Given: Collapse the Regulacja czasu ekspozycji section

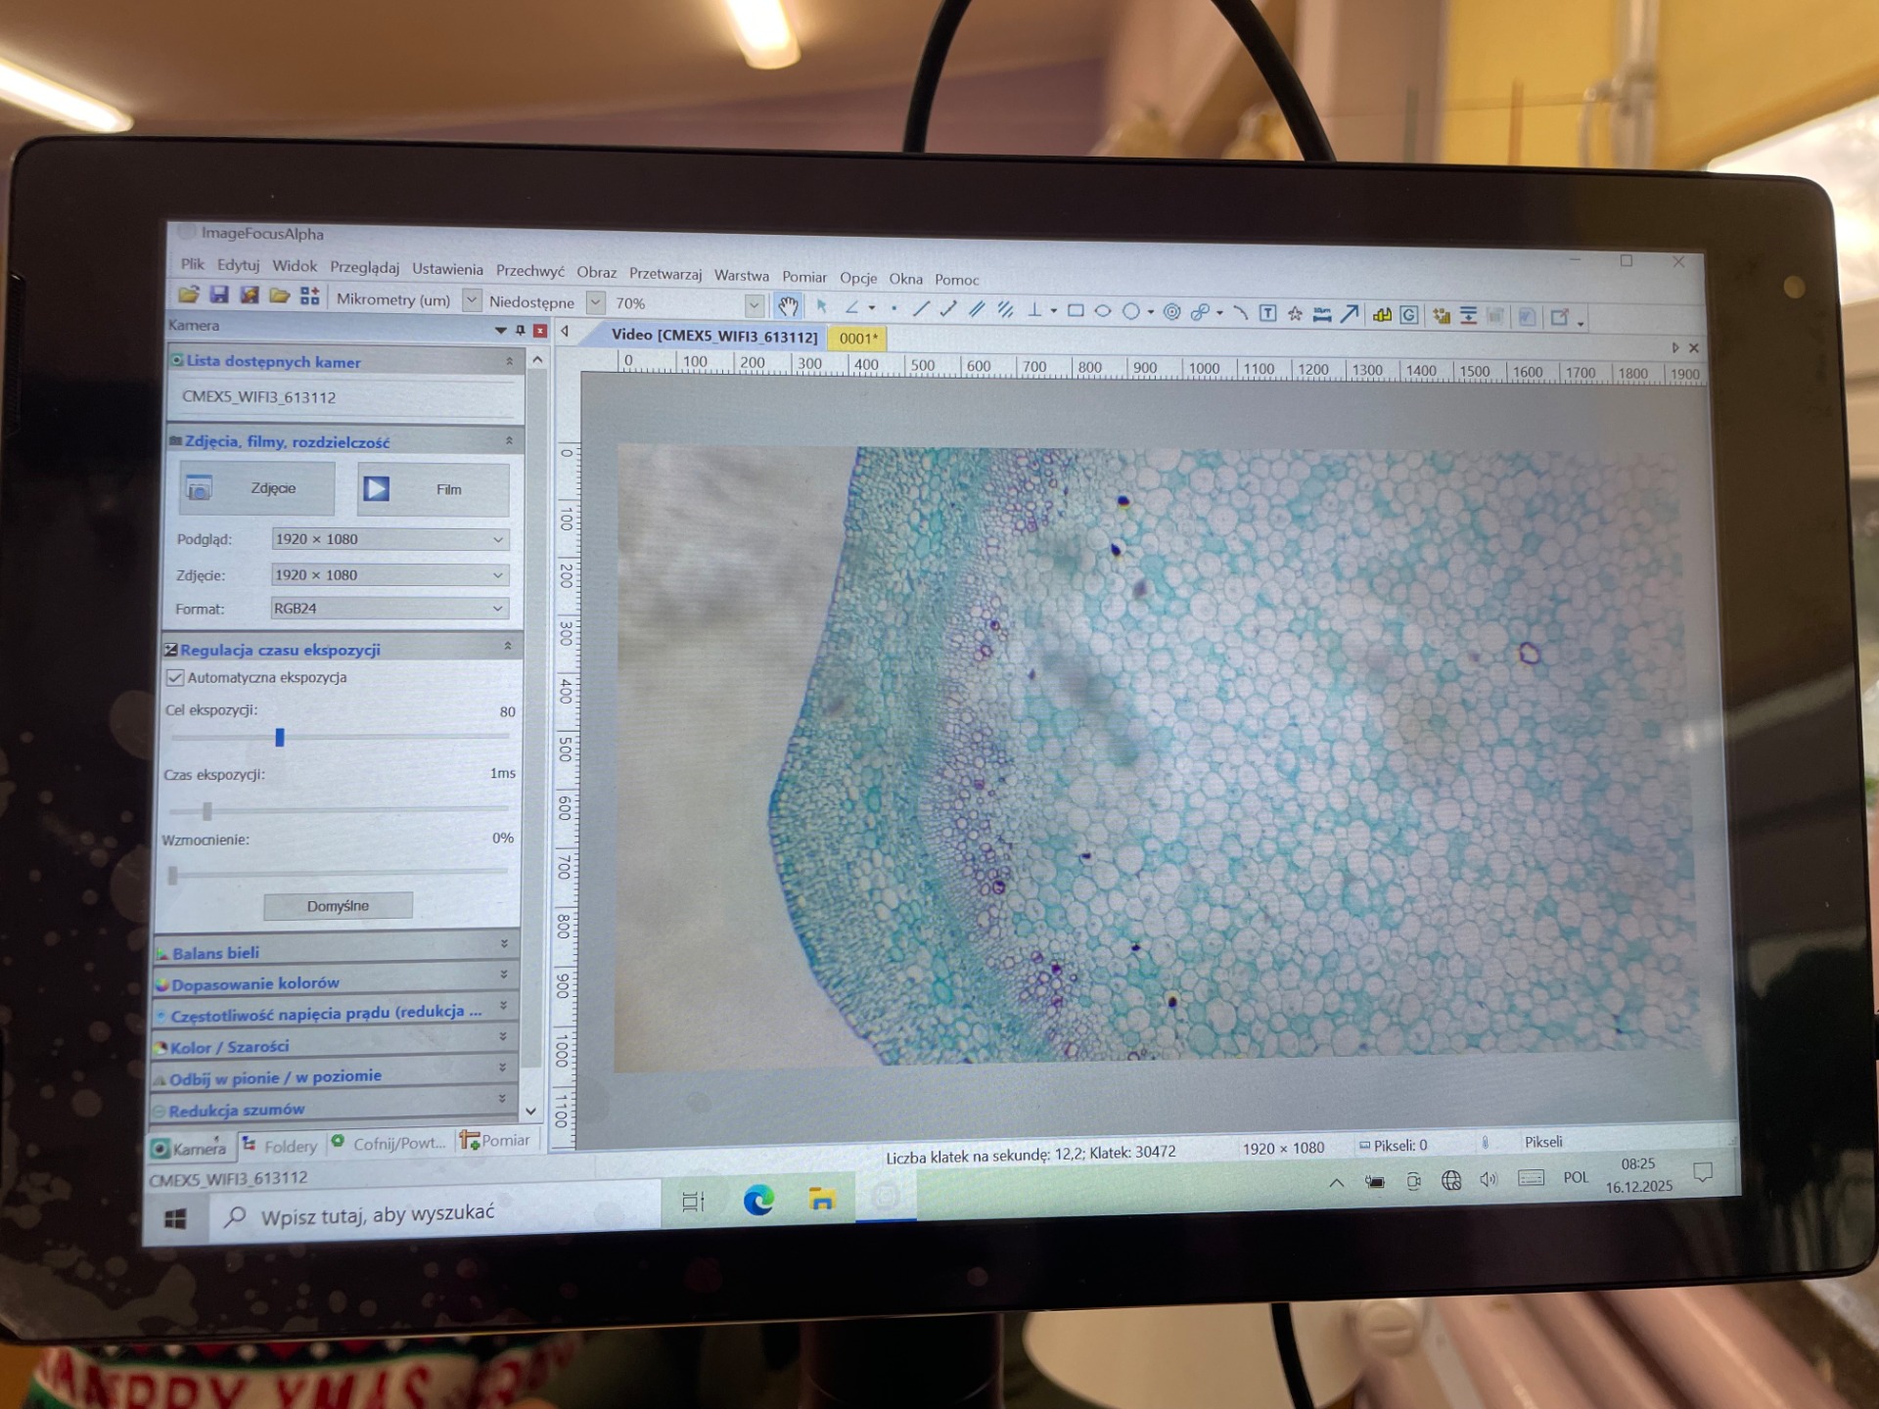Looking at the screenshot, I should pyautogui.click(x=507, y=646).
